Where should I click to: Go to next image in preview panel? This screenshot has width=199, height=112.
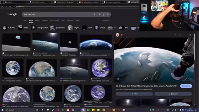pyautogui.click(x=180, y=35)
